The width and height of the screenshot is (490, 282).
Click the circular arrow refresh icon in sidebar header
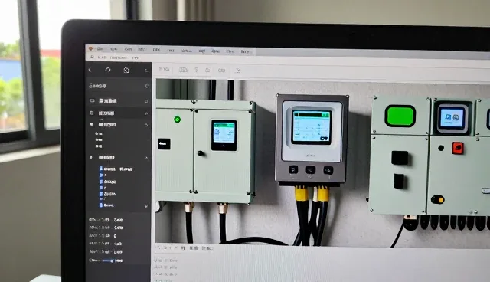click(x=126, y=70)
